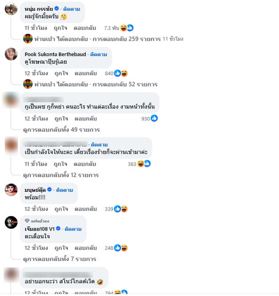Image resolution: width=279 pixels, height=296 pixels.
Task: Click the diamond fan badge above เจ๊มอย108 V1
Action: point(27,221)
